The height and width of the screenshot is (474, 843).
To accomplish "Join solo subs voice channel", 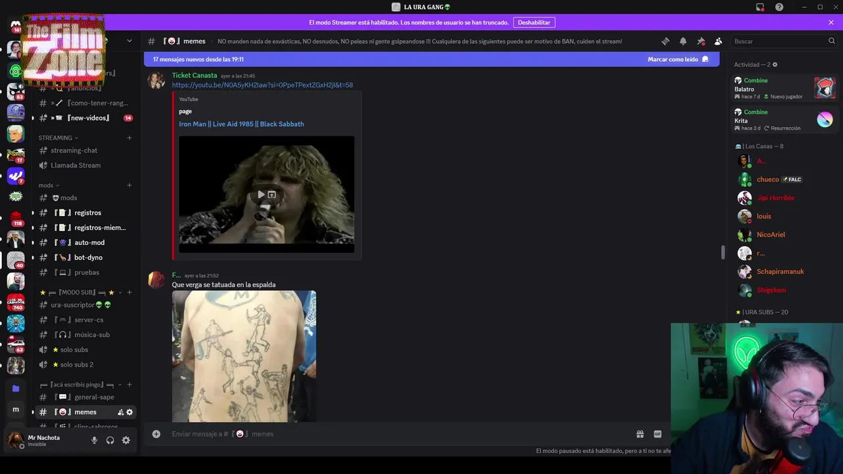I will pos(85,350).
